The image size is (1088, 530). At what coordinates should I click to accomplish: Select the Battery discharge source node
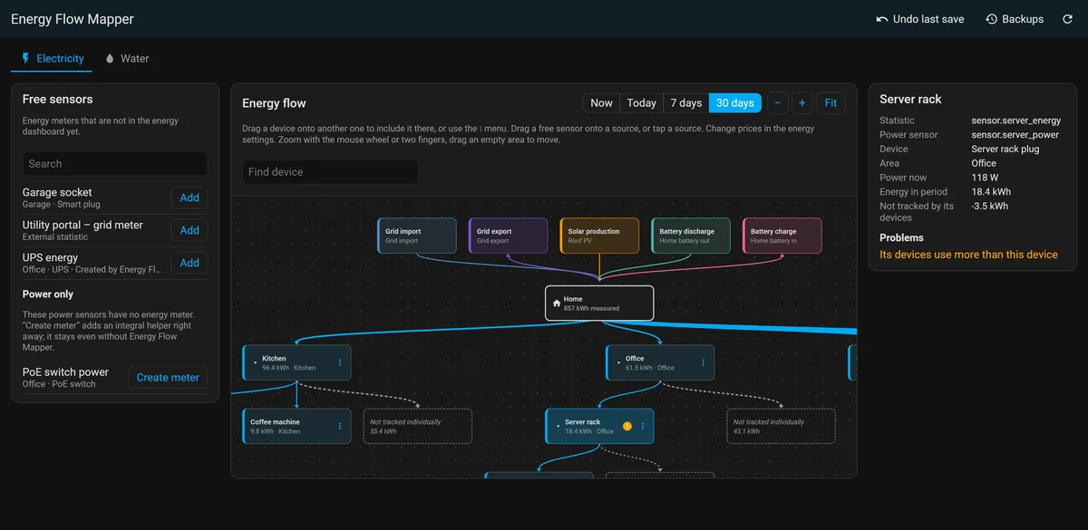(x=691, y=236)
